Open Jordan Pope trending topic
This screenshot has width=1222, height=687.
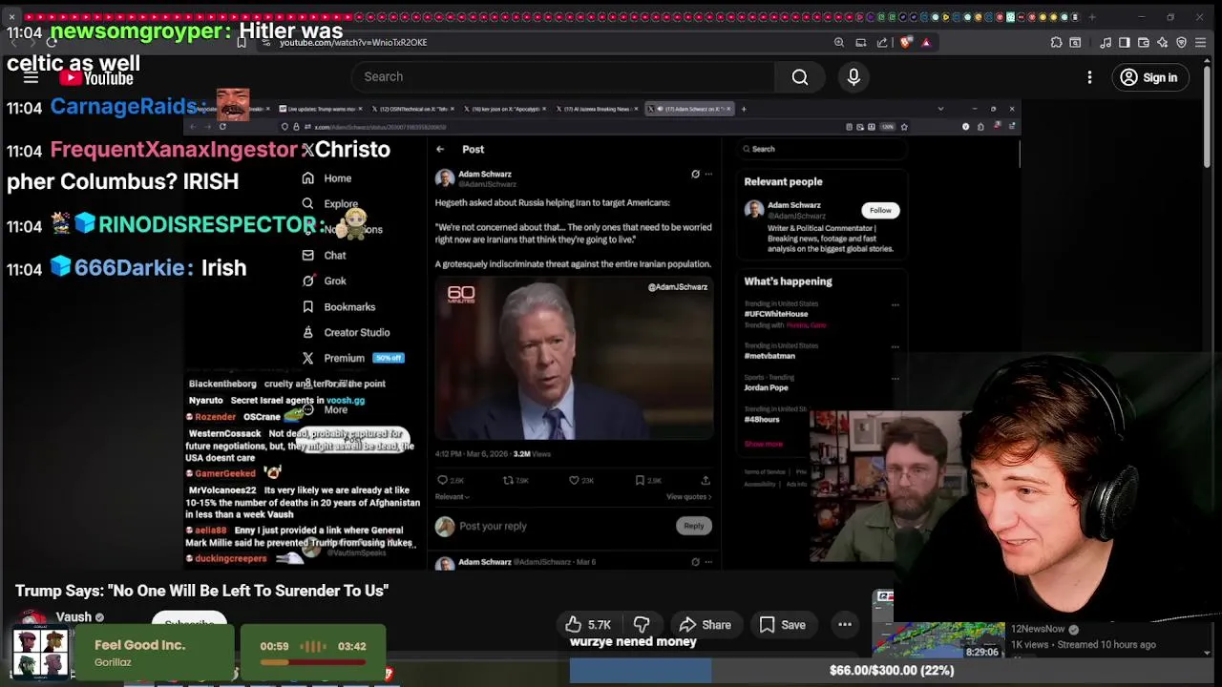767,388
